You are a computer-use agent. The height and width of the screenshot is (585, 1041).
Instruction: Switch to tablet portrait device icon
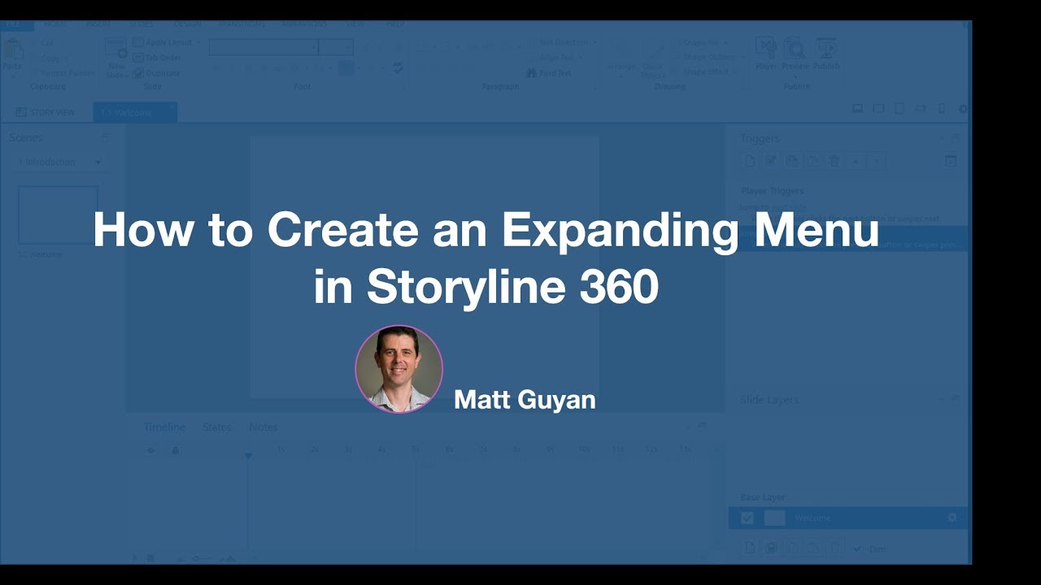click(x=899, y=108)
